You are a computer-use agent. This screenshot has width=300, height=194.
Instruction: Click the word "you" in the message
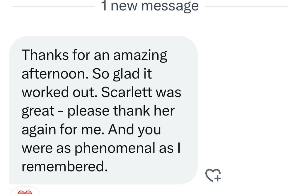coord(149,130)
